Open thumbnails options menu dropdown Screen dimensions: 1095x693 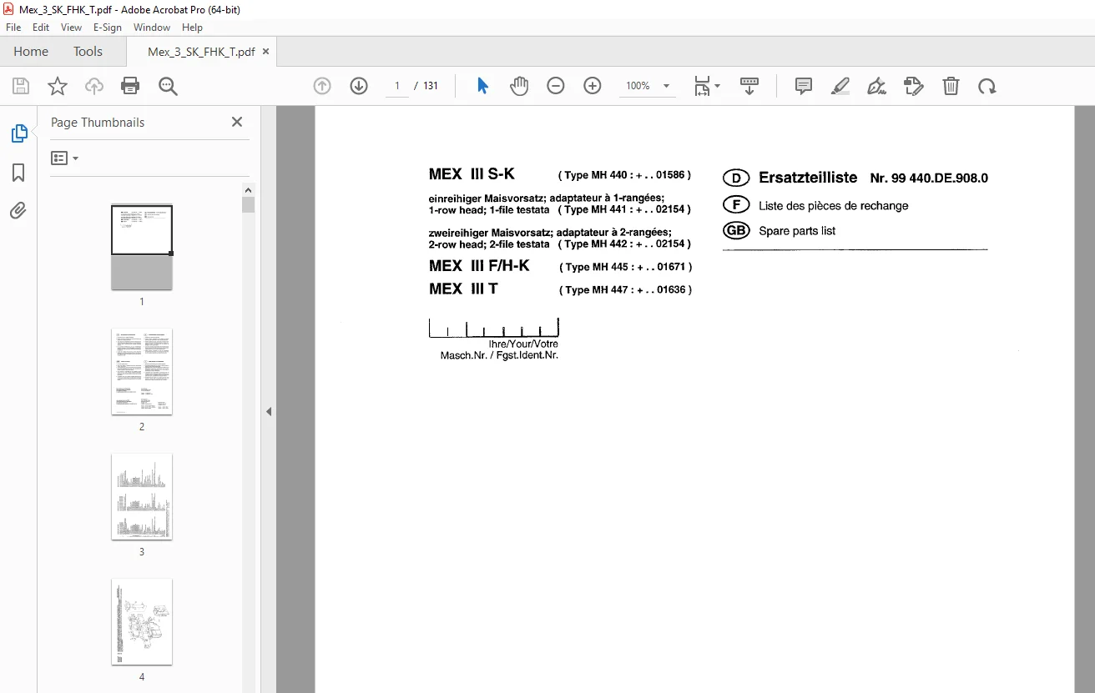pyautogui.click(x=64, y=158)
